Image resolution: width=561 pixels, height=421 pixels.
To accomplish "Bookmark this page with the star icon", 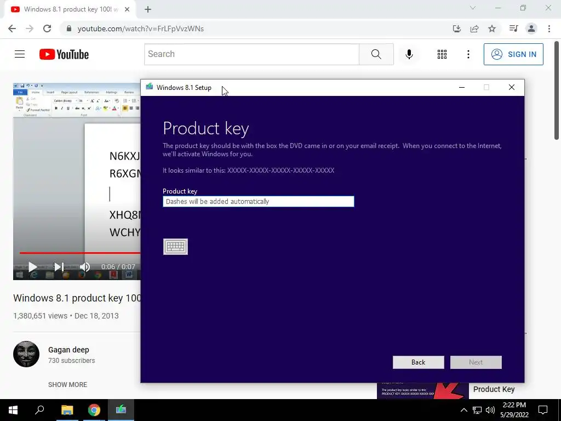I will 492,29.
